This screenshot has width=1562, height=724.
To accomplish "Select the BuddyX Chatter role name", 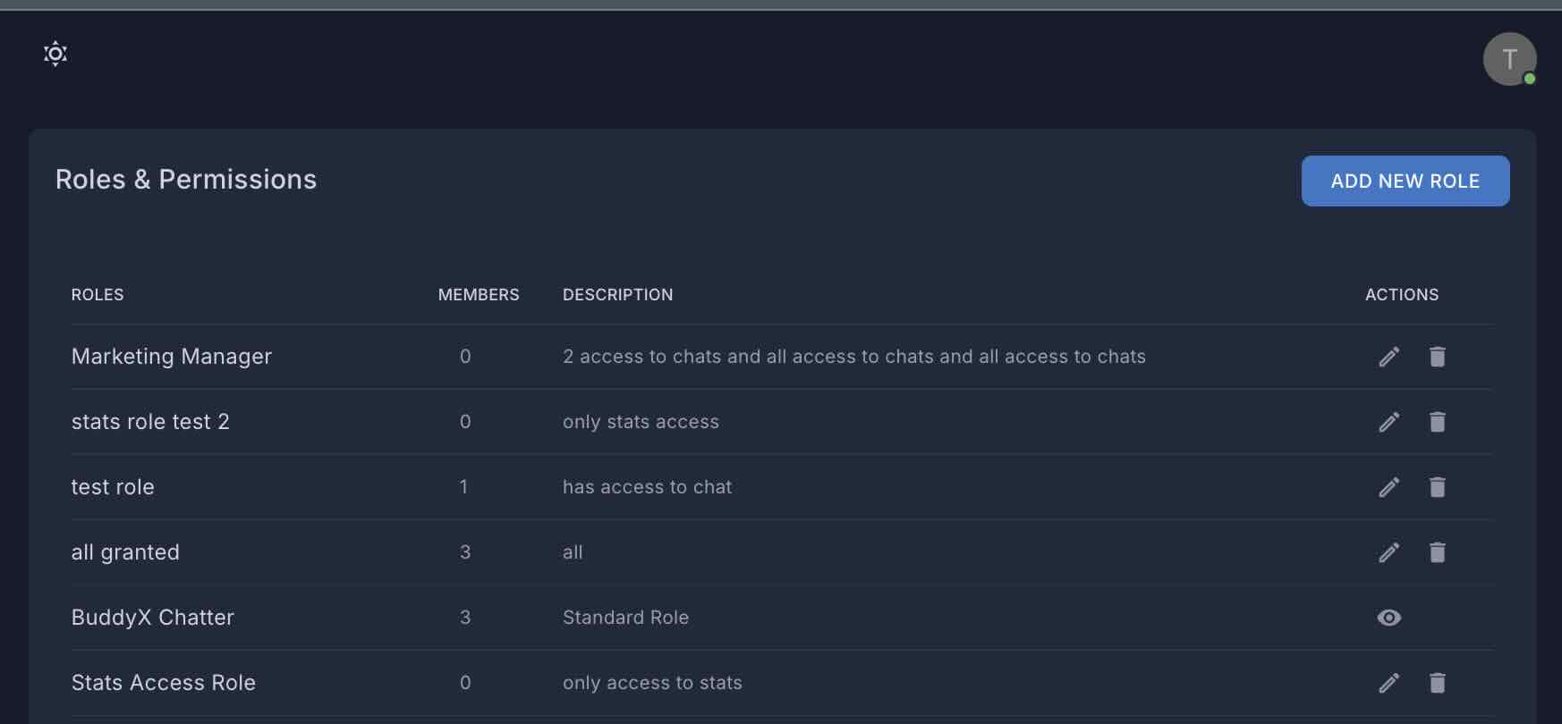I will [153, 618].
